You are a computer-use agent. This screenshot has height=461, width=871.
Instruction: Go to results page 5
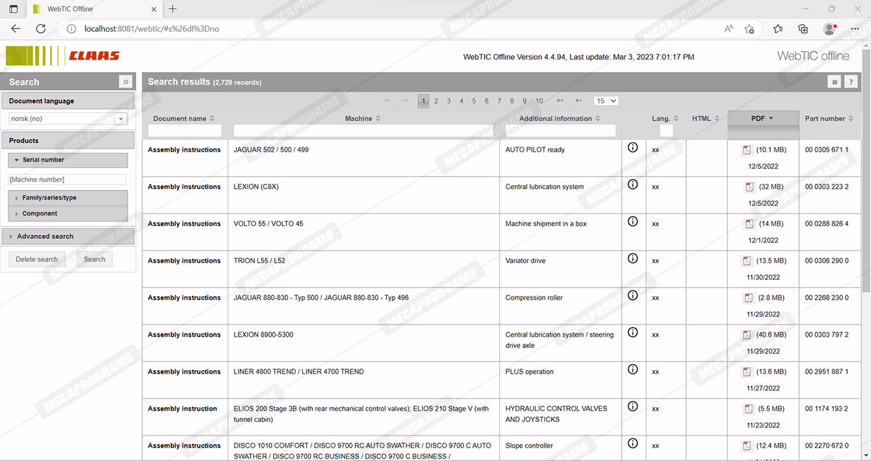(474, 101)
